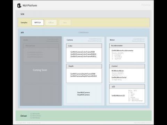167x125 pixels.
Task: Click the CreateNUIMotor text
Action: pos(139,39)
